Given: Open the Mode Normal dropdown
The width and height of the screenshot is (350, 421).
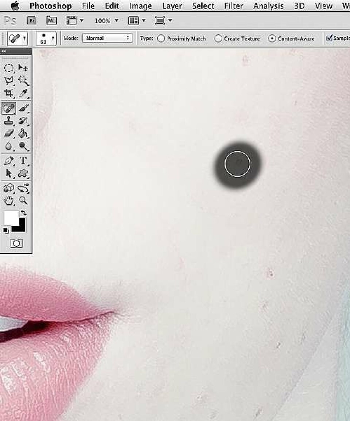Looking at the screenshot, I should [x=107, y=38].
